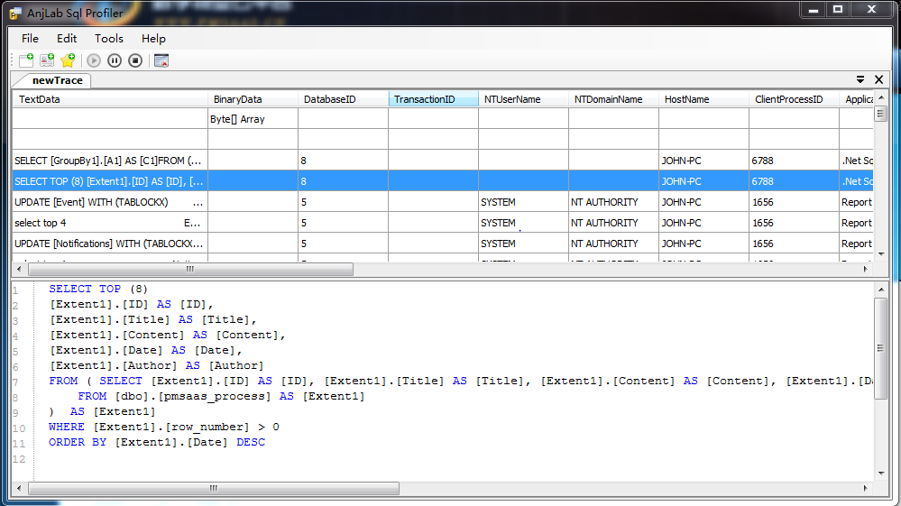Stop the current trace
The image size is (901, 506).
(x=135, y=60)
